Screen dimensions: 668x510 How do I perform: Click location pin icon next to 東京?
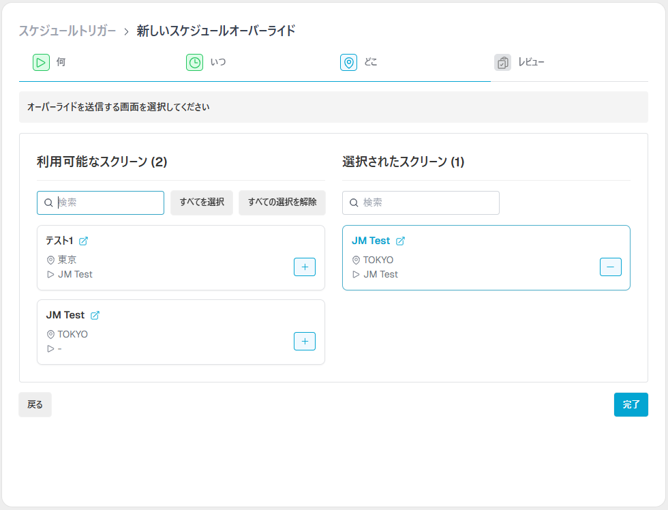coord(50,260)
